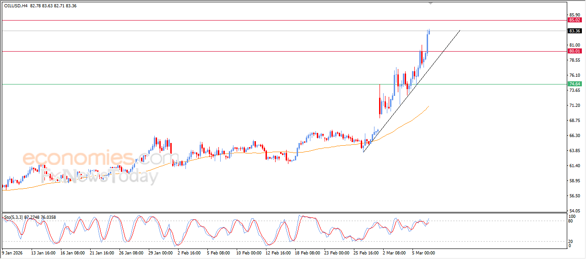Click the 29 Jan 00:00 date label

[161, 252]
